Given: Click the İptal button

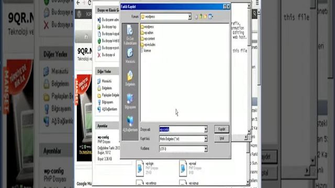Looking at the screenshot, I should (222, 138).
